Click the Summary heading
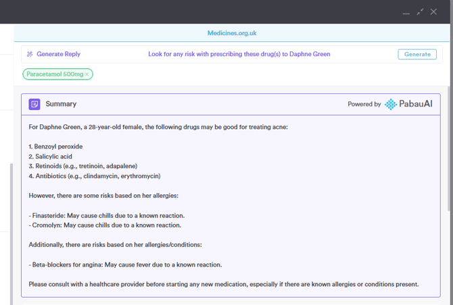 click(61, 104)
